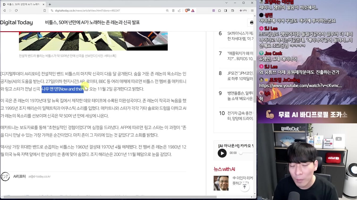The image size is (357, 200).
Task: Open the extensions puzzle icon
Action: coord(219,11)
